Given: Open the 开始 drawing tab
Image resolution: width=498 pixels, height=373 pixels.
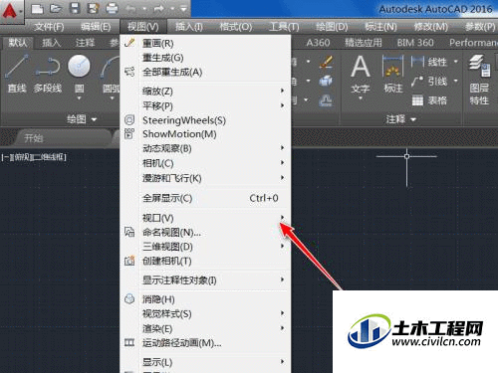Looking at the screenshot, I should 33,138.
